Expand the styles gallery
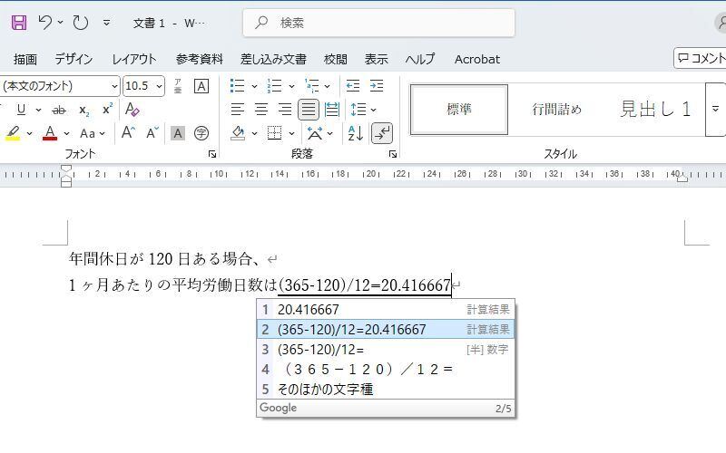 pyautogui.click(x=715, y=110)
